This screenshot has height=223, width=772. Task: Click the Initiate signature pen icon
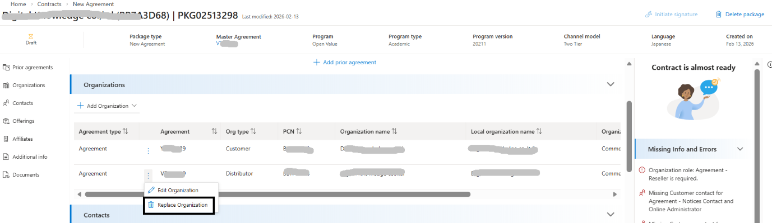649,14
